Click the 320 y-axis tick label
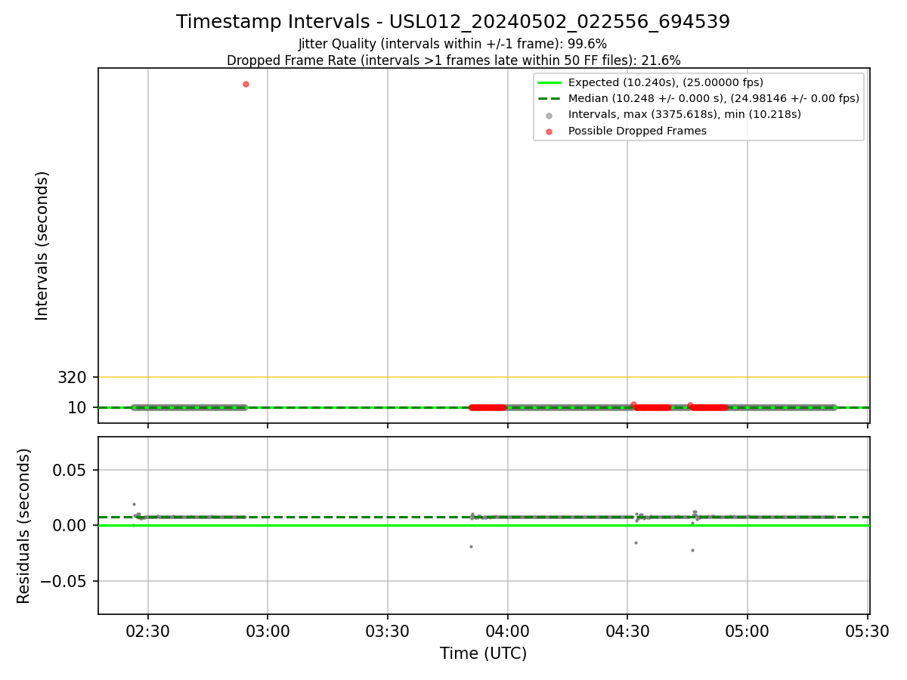 coord(73,377)
